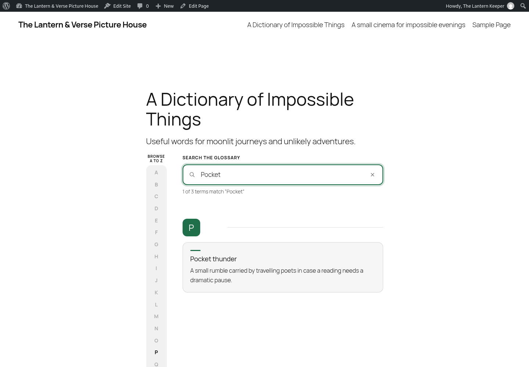Click the New plus icon
529x367 pixels.
[158, 6]
